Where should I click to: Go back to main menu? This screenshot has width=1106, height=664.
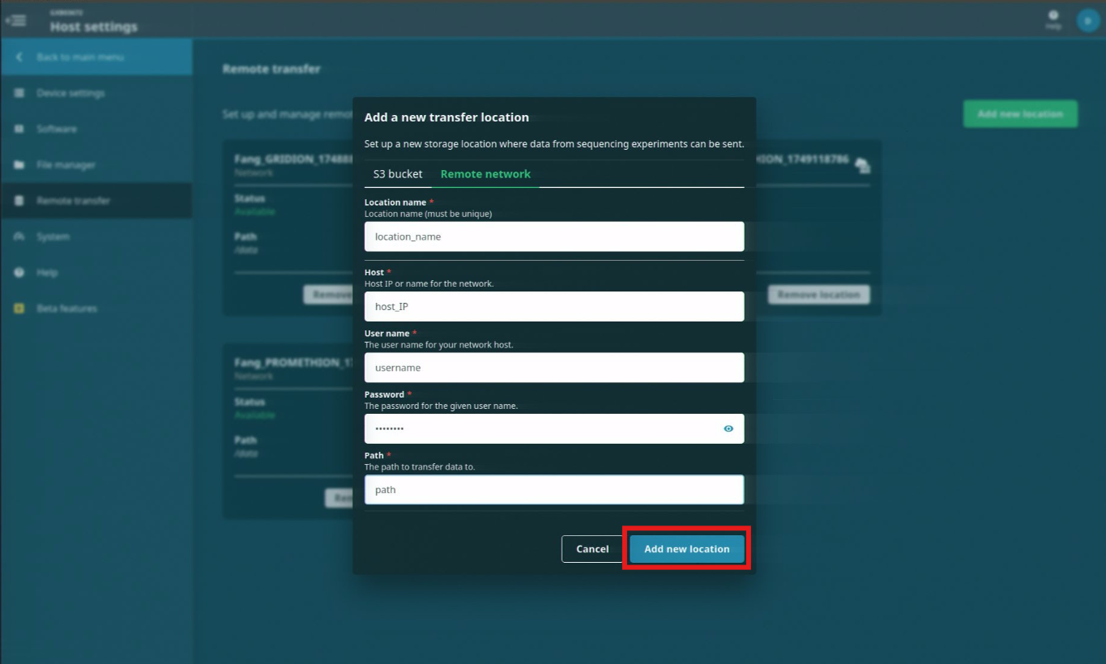tap(96, 57)
